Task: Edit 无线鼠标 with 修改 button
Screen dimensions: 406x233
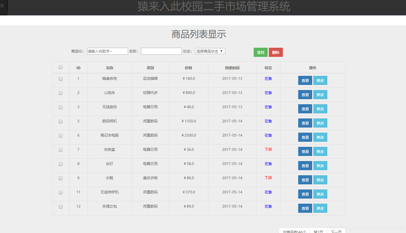Action: point(320,109)
